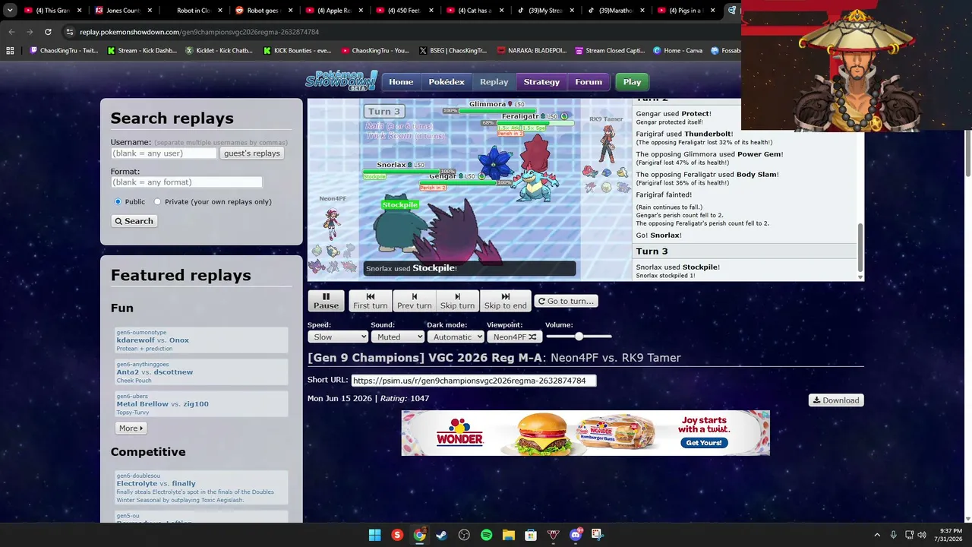Adjust the Volume slider
972x547 pixels.
click(x=579, y=337)
